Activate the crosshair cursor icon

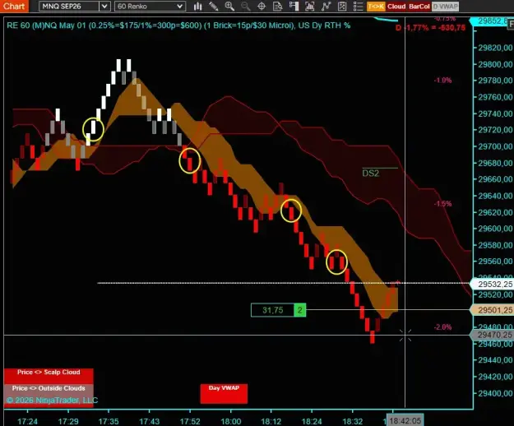pos(262,7)
